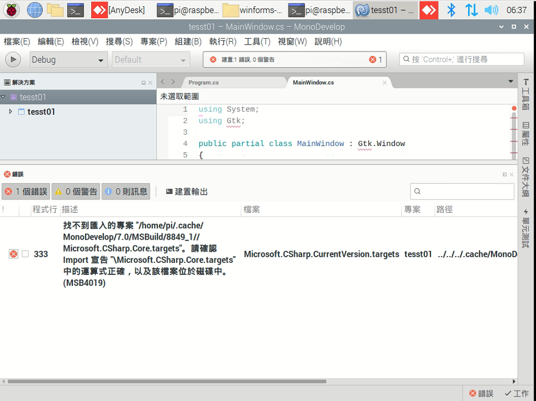
Task: Click the 未選取範圍 breadcrumb selector
Action: 180,97
